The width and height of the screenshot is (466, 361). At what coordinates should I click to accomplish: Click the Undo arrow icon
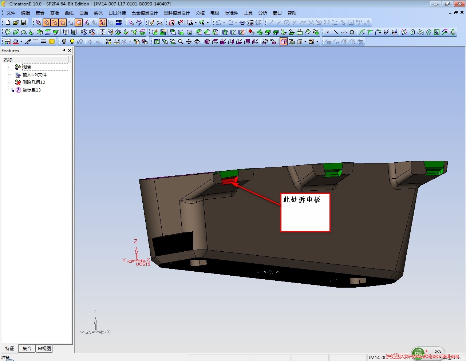(218, 23)
